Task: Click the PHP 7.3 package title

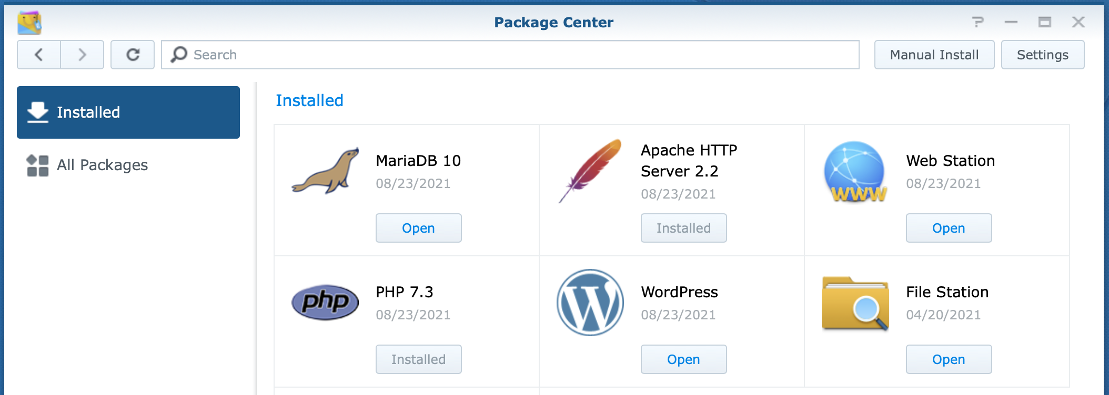Action: tap(405, 292)
